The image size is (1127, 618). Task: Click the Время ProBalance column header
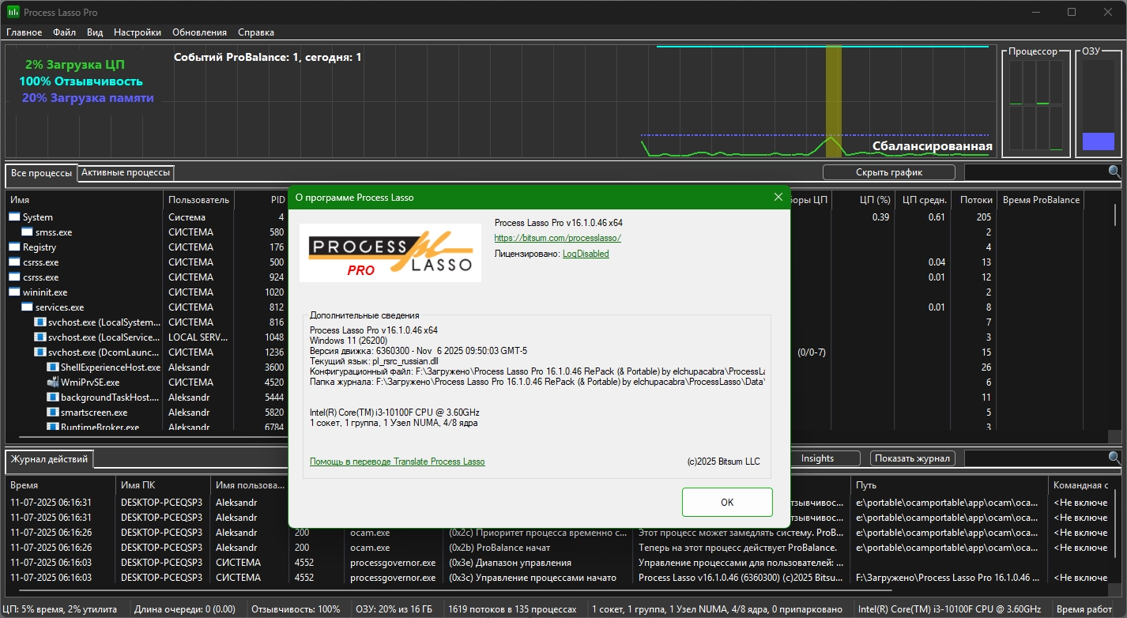tap(1041, 200)
